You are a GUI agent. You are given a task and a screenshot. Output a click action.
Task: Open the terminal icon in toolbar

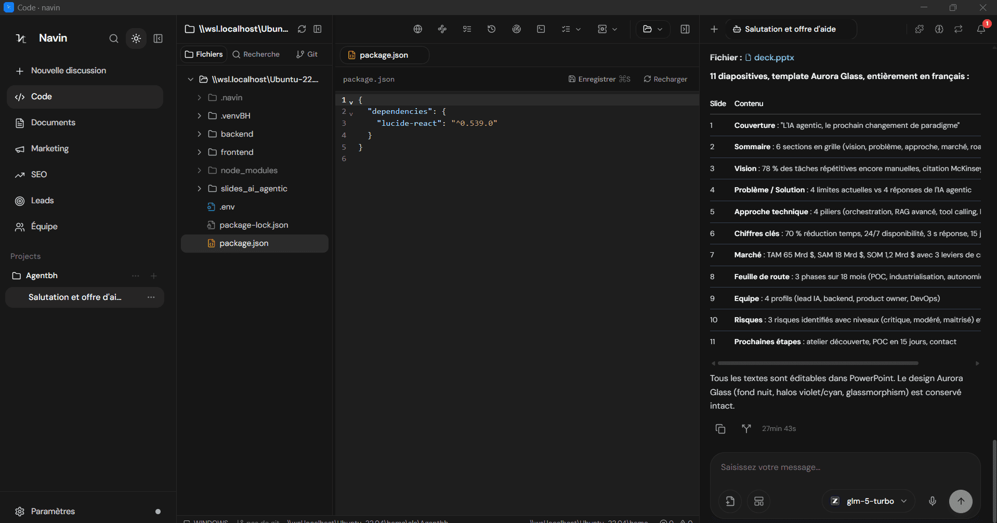click(541, 29)
